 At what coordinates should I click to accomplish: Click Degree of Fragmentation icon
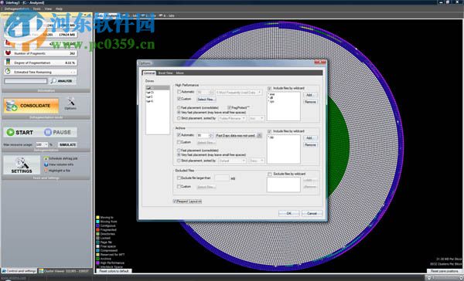coord(8,63)
